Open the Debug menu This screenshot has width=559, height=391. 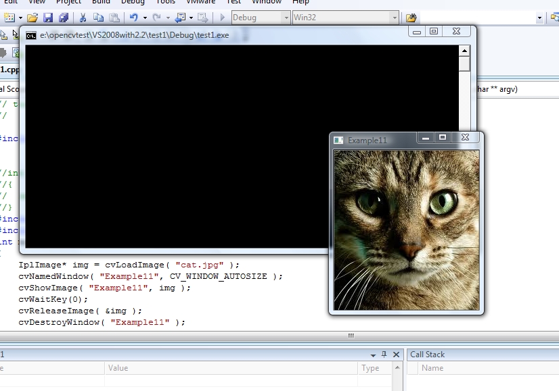pyautogui.click(x=133, y=2)
